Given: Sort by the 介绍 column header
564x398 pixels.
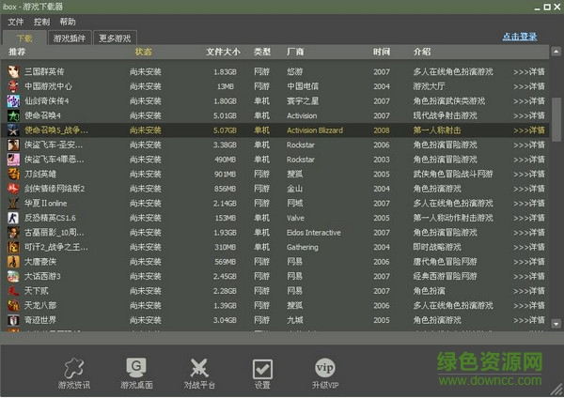Looking at the screenshot, I should [422, 52].
